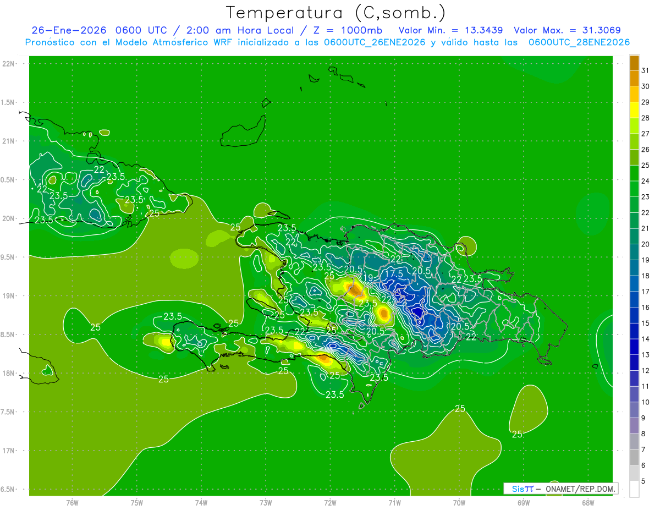The image size is (660, 510).
Task: Click the '0600UTC_28ENE2026' valid-until timestamp
Action: [x=579, y=42]
